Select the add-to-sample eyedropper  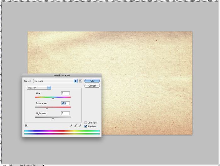tap(75, 126)
